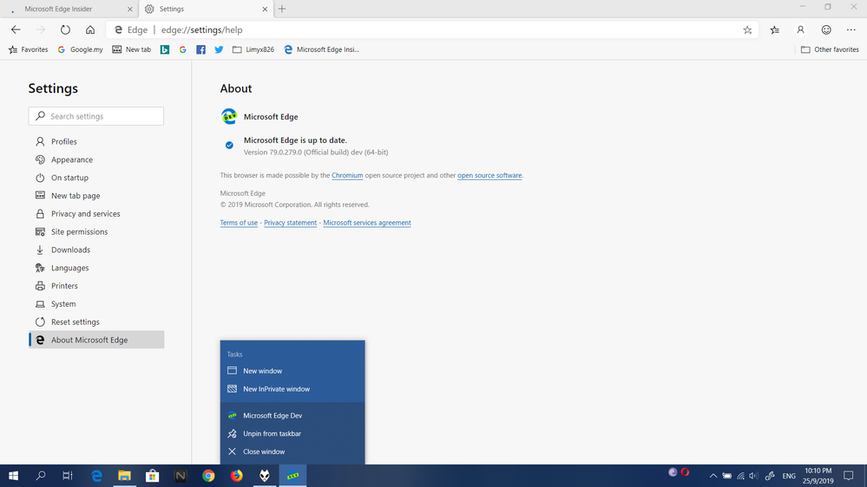867x487 pixels.
Task: Open the Privacy statement link
Action: (290, 223)
